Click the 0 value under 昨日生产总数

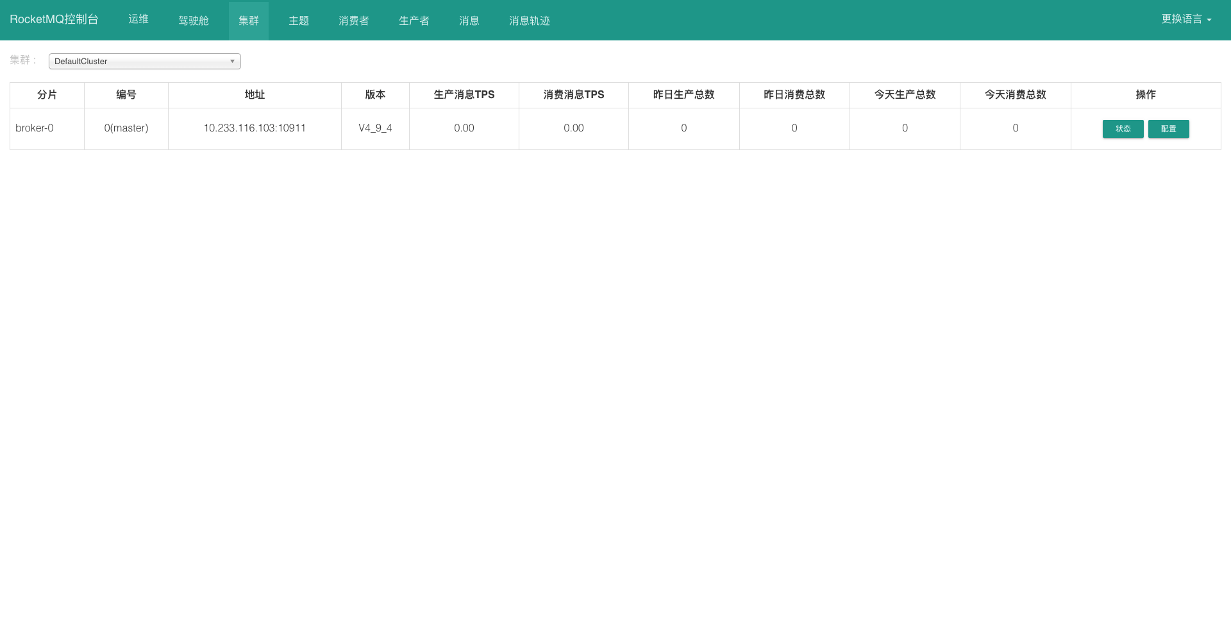(684, 128)
